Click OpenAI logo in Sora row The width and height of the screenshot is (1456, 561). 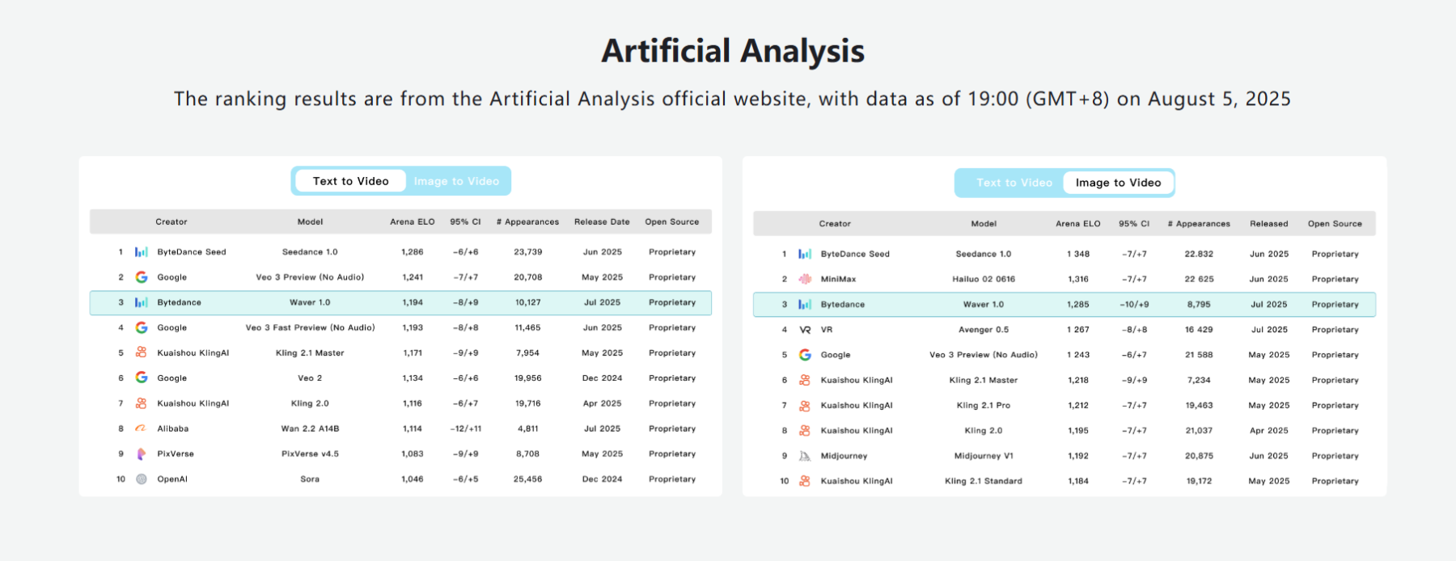click(142, 479)
